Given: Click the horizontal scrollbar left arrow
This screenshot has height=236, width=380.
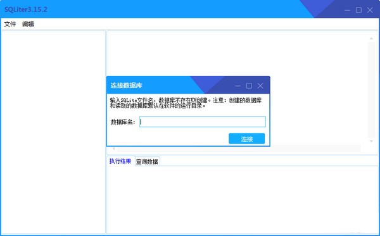Looking at the screenshot, I should [113, 149].
